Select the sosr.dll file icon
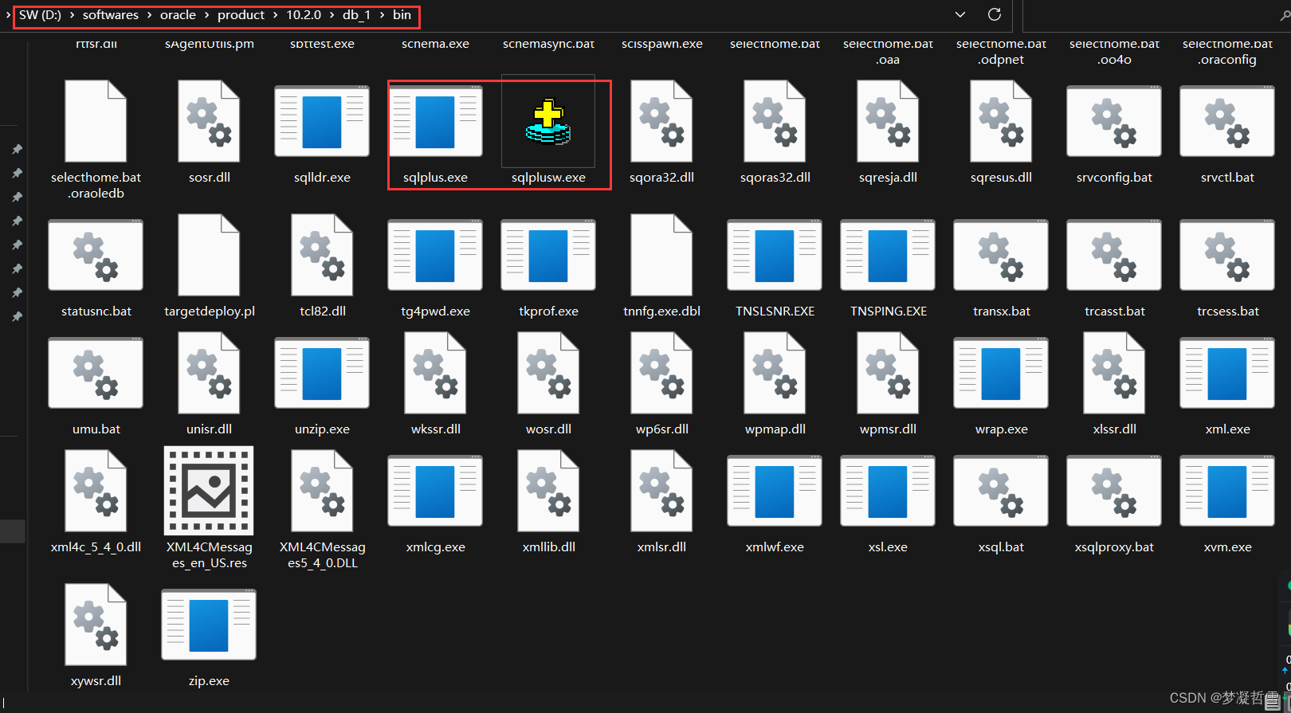The image size is (1291, 713). (209, 122)
